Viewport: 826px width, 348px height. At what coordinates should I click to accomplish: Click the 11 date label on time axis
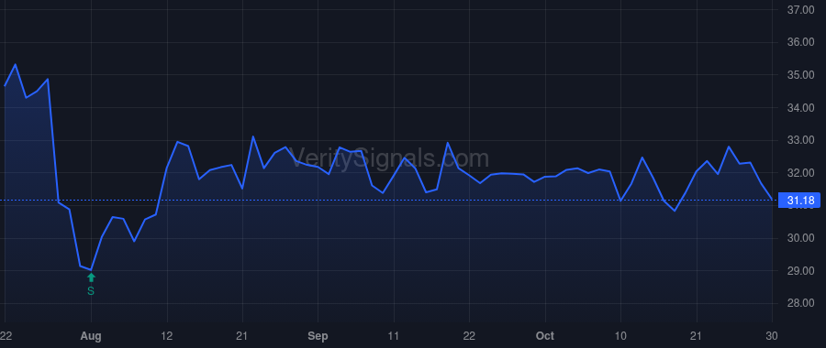coord(394,336)
